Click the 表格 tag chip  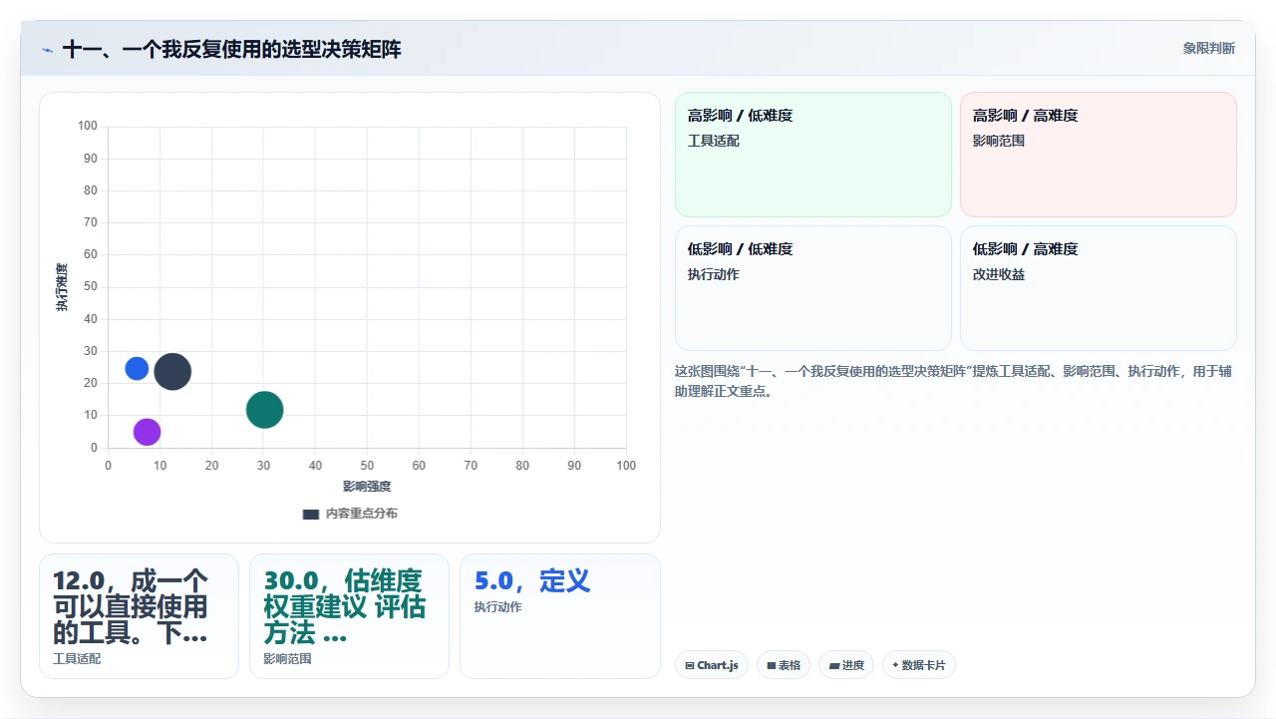coord(784,665)
